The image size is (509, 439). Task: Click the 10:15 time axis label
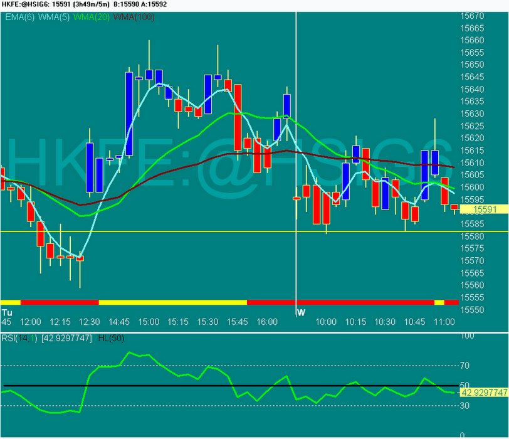pos(355,322)
